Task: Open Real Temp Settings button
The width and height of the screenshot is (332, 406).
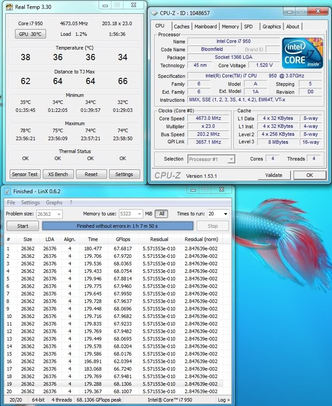Action: tap(124, 174)
